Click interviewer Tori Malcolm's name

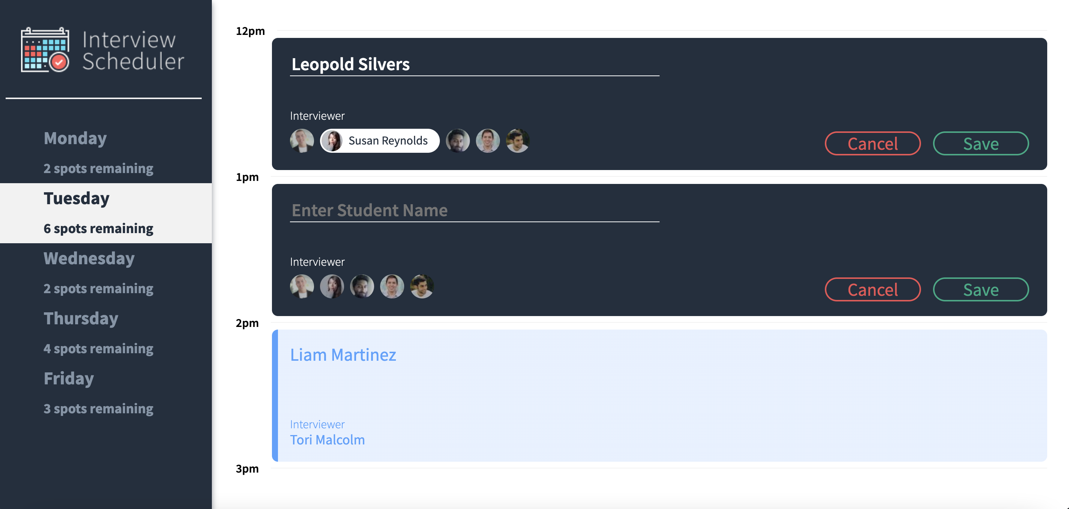pos(328,440)
